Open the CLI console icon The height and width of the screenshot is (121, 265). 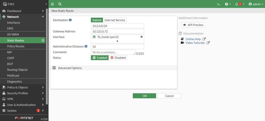coord(219,4)
